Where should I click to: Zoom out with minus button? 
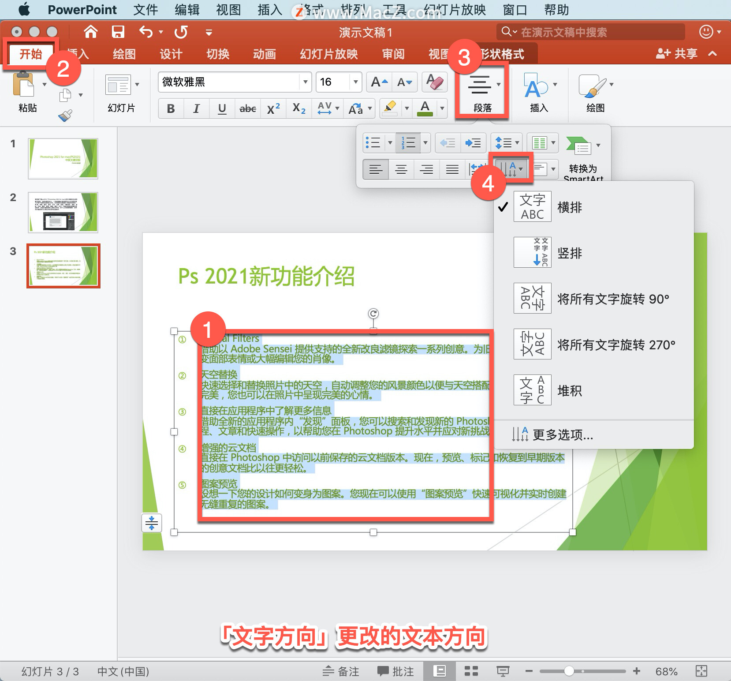click(529, 671)
